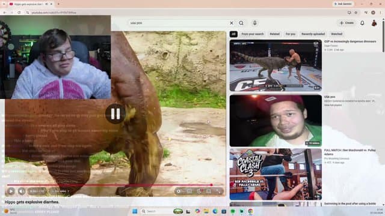Open the player settings gear

(199, 191)
